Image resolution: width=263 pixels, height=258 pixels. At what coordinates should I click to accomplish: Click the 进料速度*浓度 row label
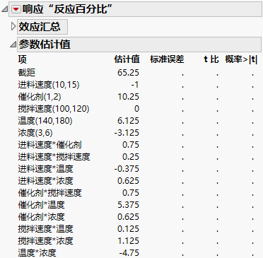pyautogui.click(x=45, y=181)
